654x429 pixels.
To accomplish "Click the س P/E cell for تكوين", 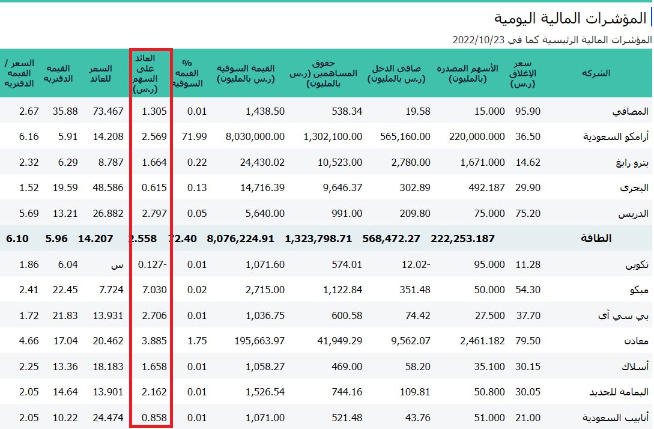I will (x=118, y=265).
